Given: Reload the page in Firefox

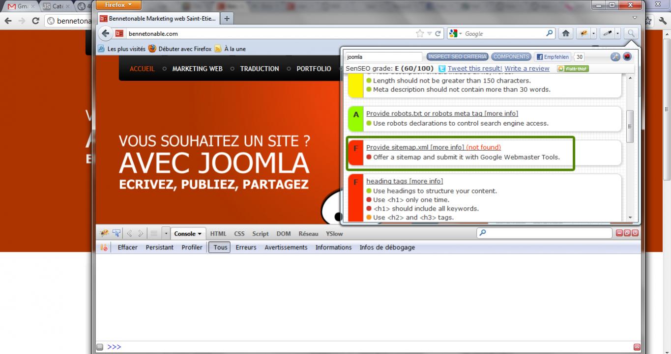Looking at the screenshot, I should point(438,34).
